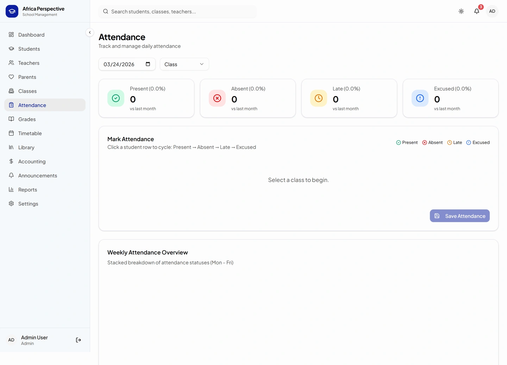Click the log out icon beside Admin User
507x365 pixels.
(79, 340)
